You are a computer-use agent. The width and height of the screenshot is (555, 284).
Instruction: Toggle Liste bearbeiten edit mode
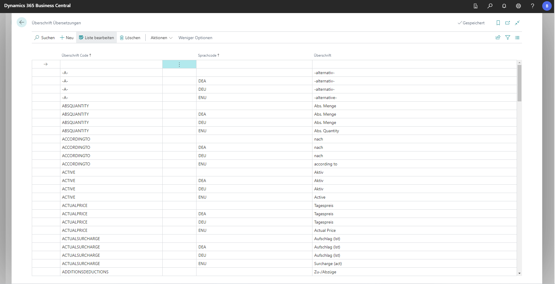coord(96,38)
